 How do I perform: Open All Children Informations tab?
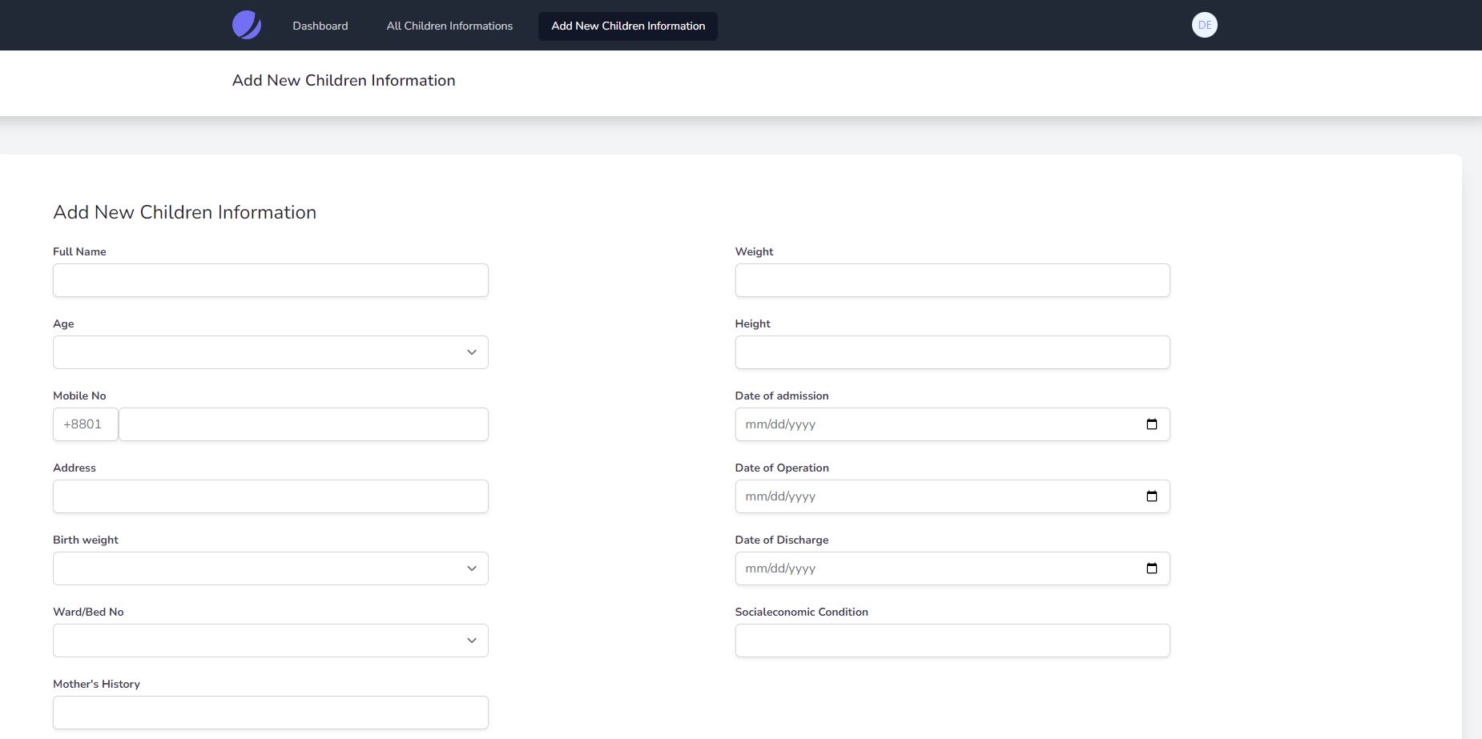click(449, 26)
